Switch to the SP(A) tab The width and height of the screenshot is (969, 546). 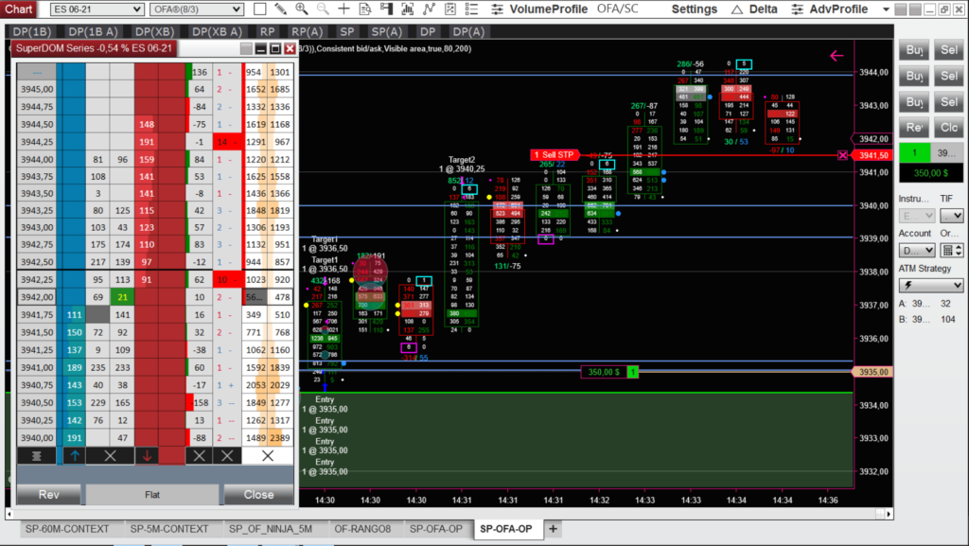[387, 31]
